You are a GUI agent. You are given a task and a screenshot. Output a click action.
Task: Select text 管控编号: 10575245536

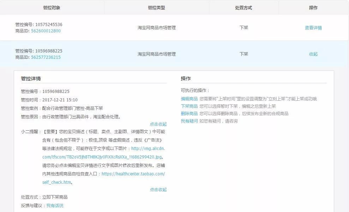tap(39, 24)
